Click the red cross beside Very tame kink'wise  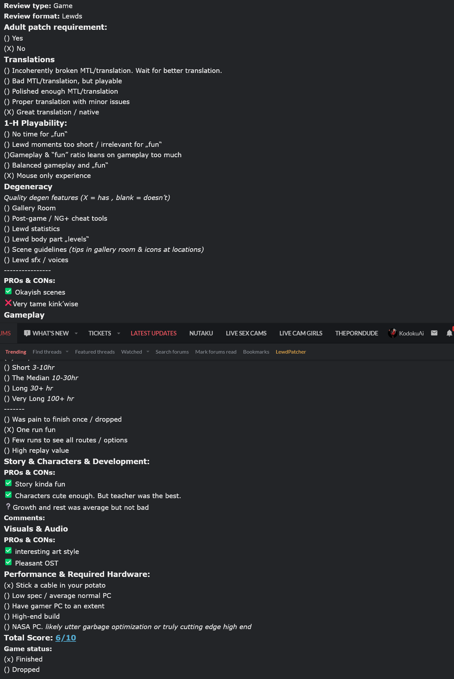tap(8, 303)
